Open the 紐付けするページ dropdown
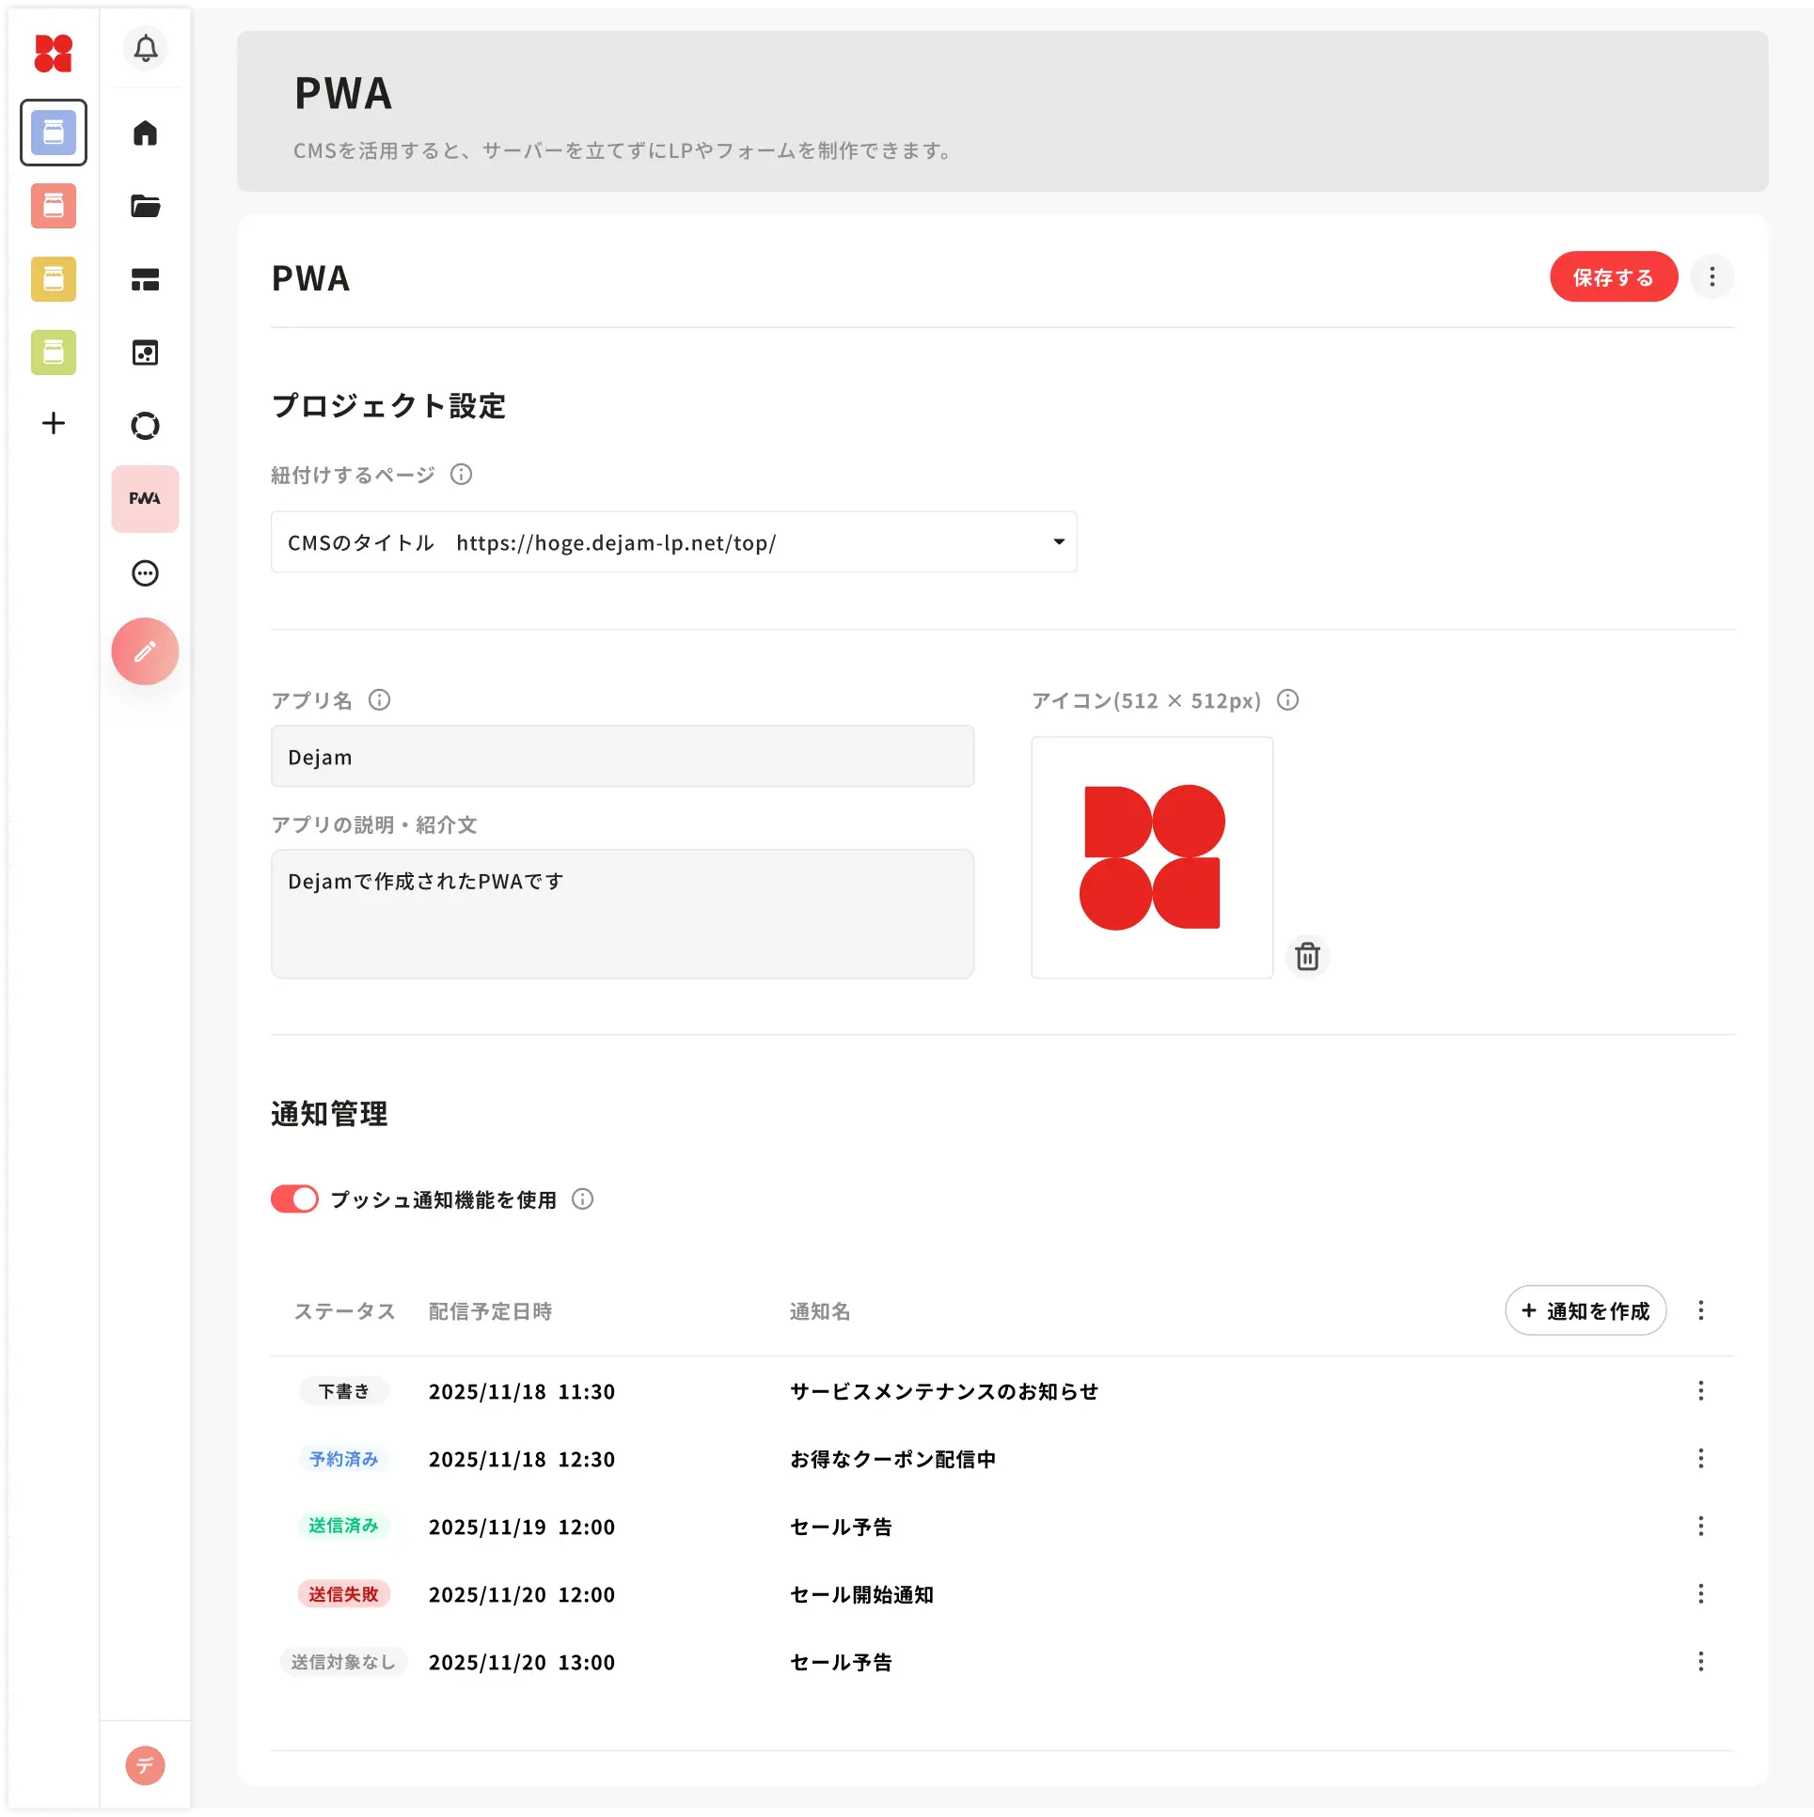The height and width of the screenshot is (1817, 1814). click(x=673, y=542)
